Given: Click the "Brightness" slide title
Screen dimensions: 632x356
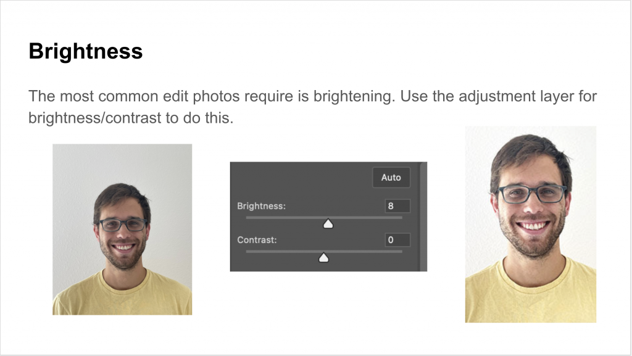Looking at the screenshot, I should tap(85, 51).
